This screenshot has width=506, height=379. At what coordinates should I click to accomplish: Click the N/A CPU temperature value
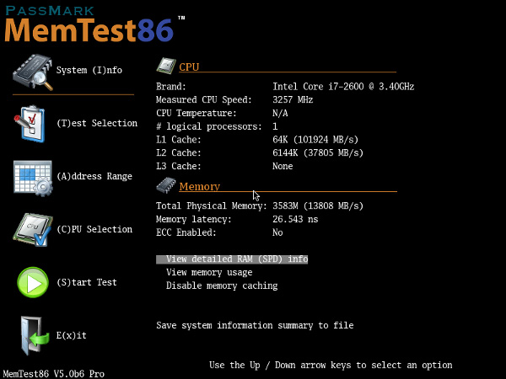280,113
